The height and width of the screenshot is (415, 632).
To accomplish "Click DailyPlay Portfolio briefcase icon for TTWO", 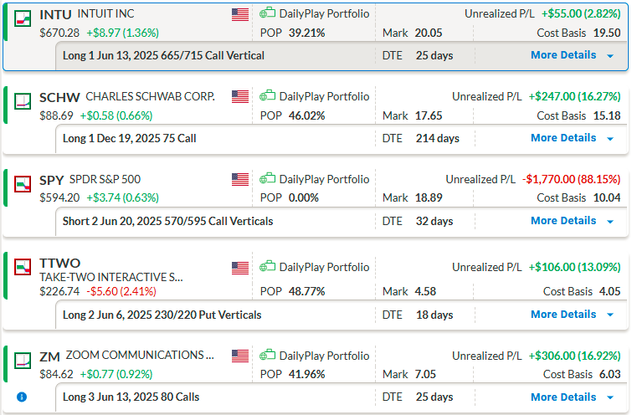I will (267, 266).
